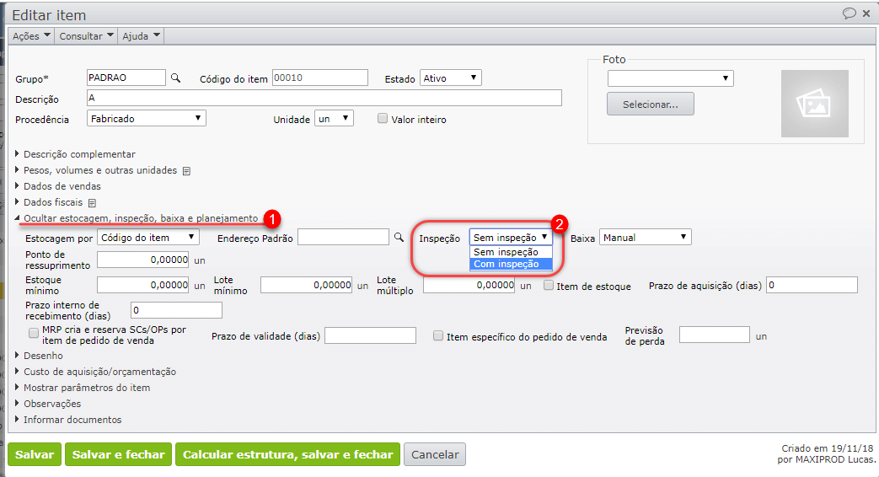Image resolution: width=879 pixels, height=477 pixels.
Task: Click the Estoque mínimo field
Action: click(143, 286)
